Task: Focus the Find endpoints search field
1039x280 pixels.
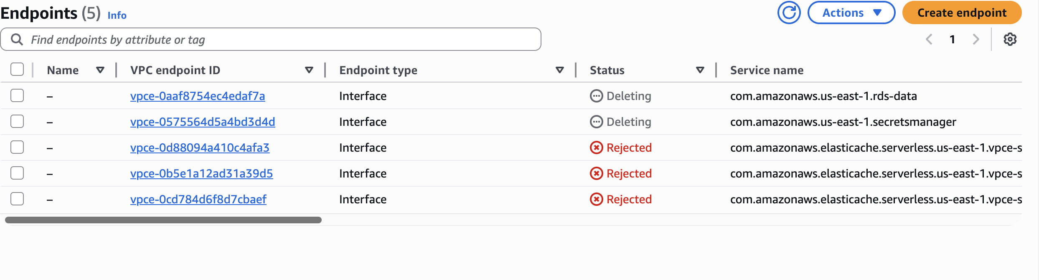Action: click(284, 39)
